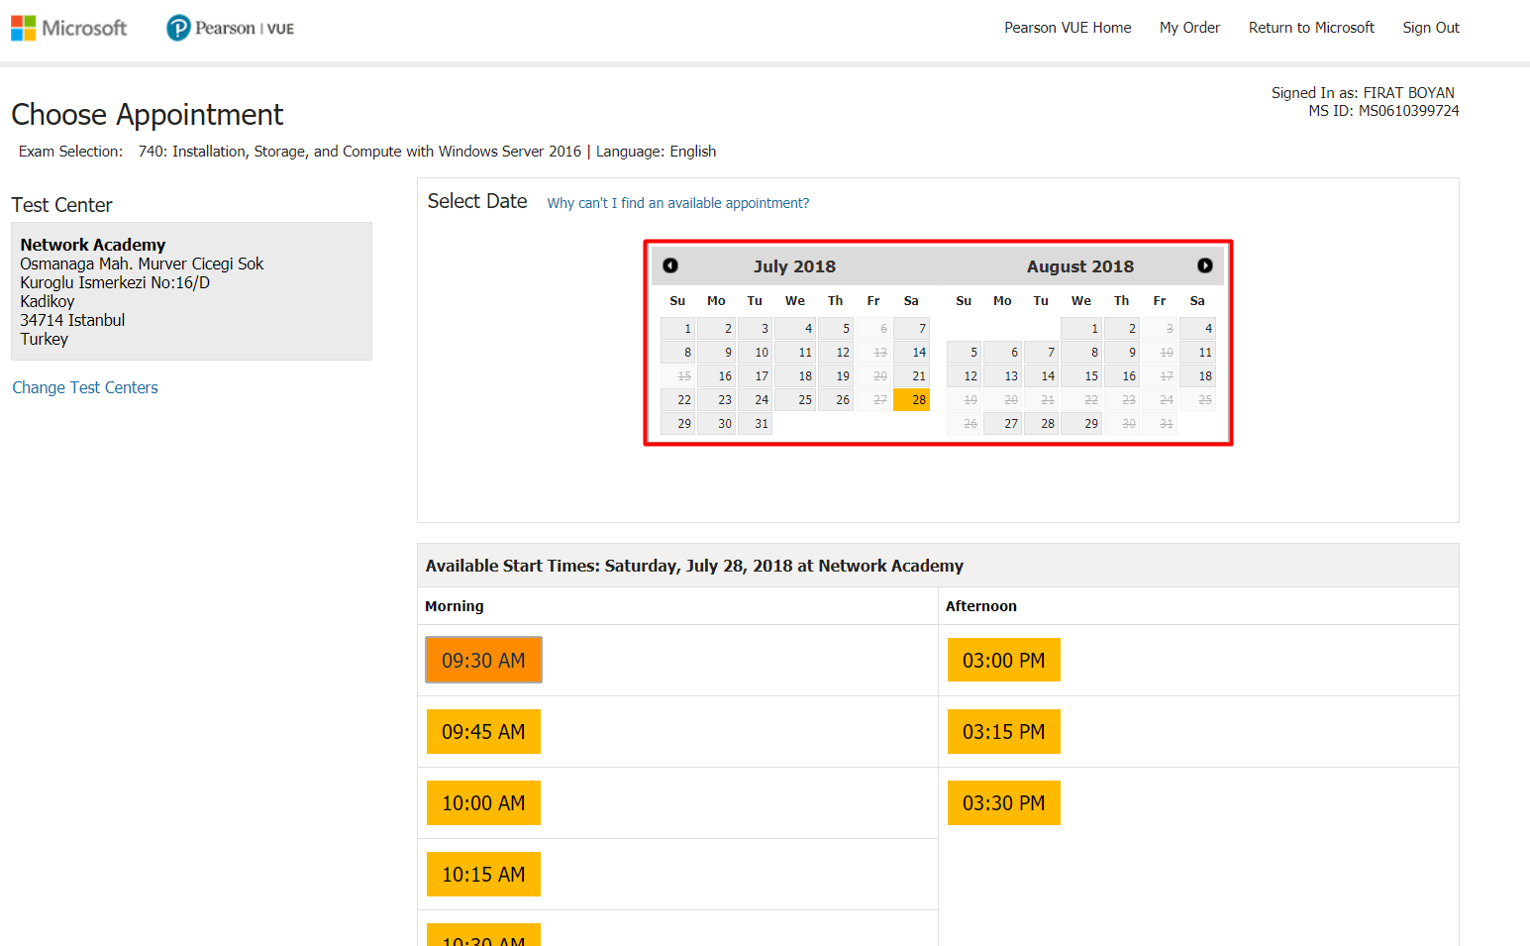
Task: Pick July 10 date cell
Action: (755, 352)
